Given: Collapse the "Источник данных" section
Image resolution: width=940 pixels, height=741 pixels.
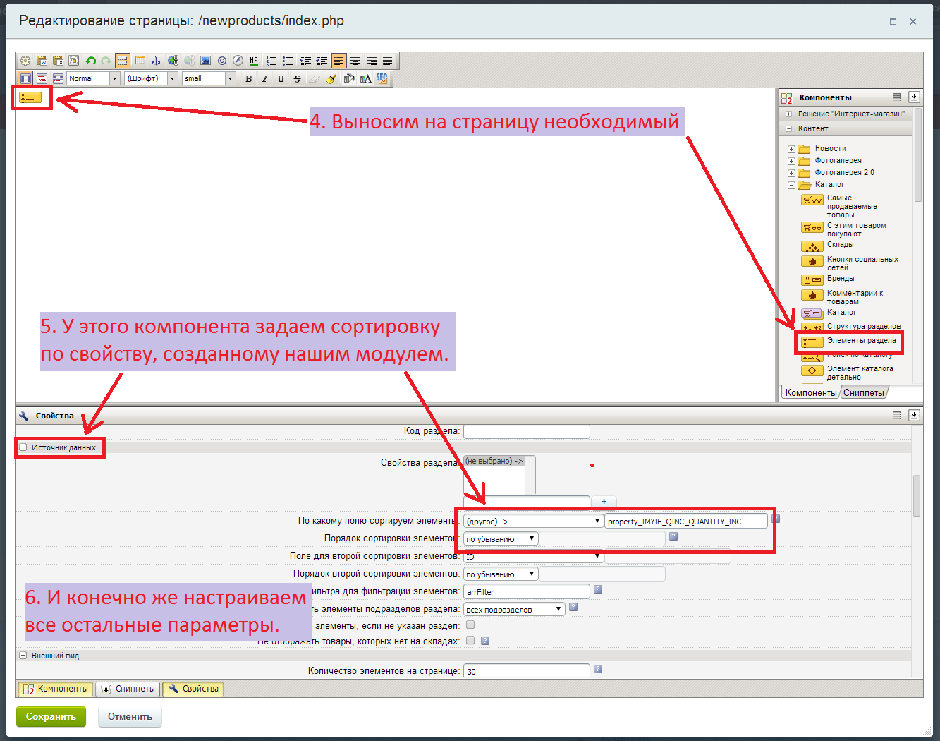Looking at the screenshot, I should click(23, 447).
